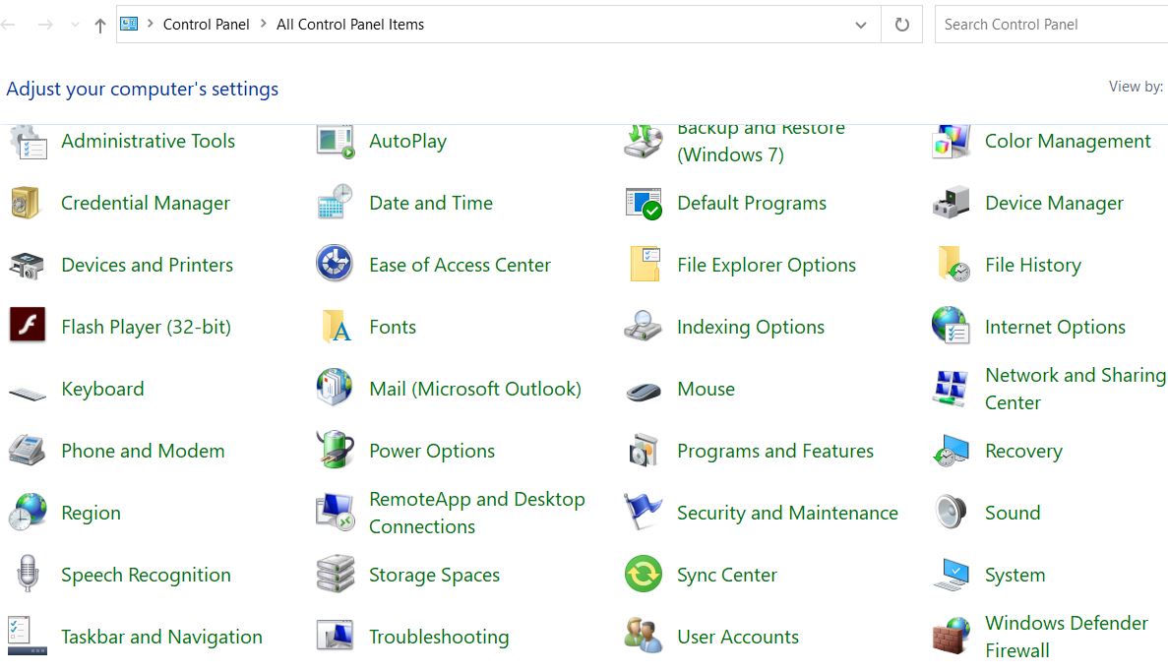The width and height of the screenshot is (1168, 672).
Task: Click the Indexing Options icon
Action: point(643,326)
